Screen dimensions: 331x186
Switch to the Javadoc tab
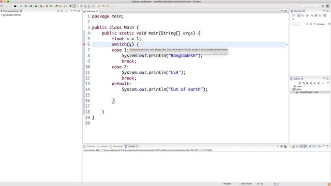point(102,146)
